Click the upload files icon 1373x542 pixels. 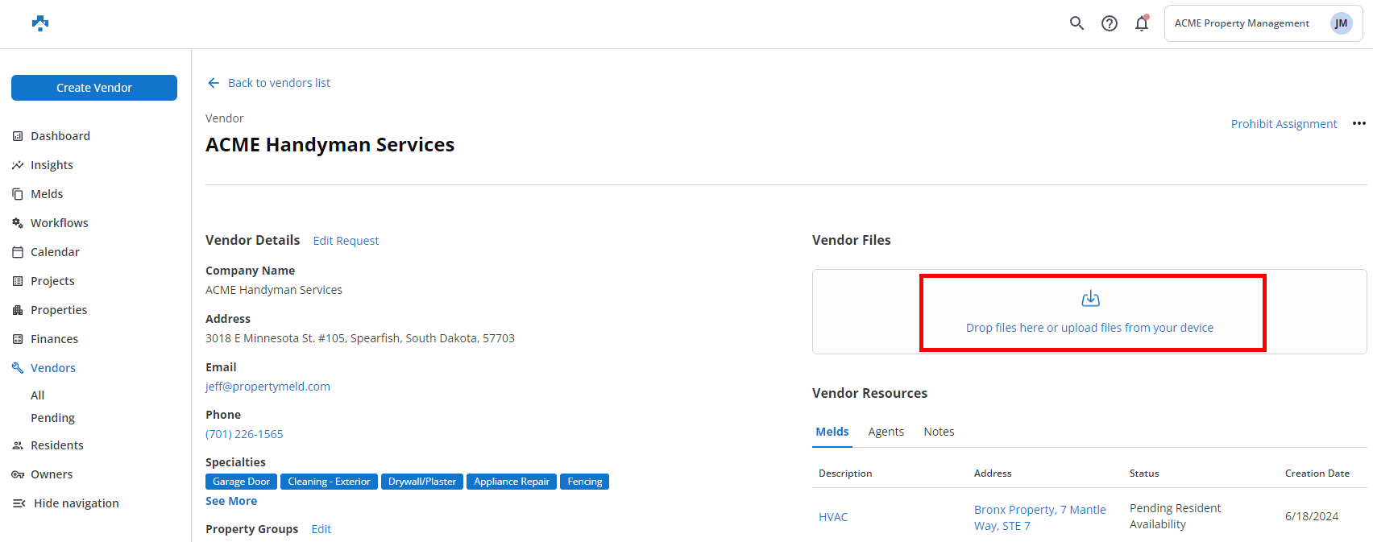1090,299
